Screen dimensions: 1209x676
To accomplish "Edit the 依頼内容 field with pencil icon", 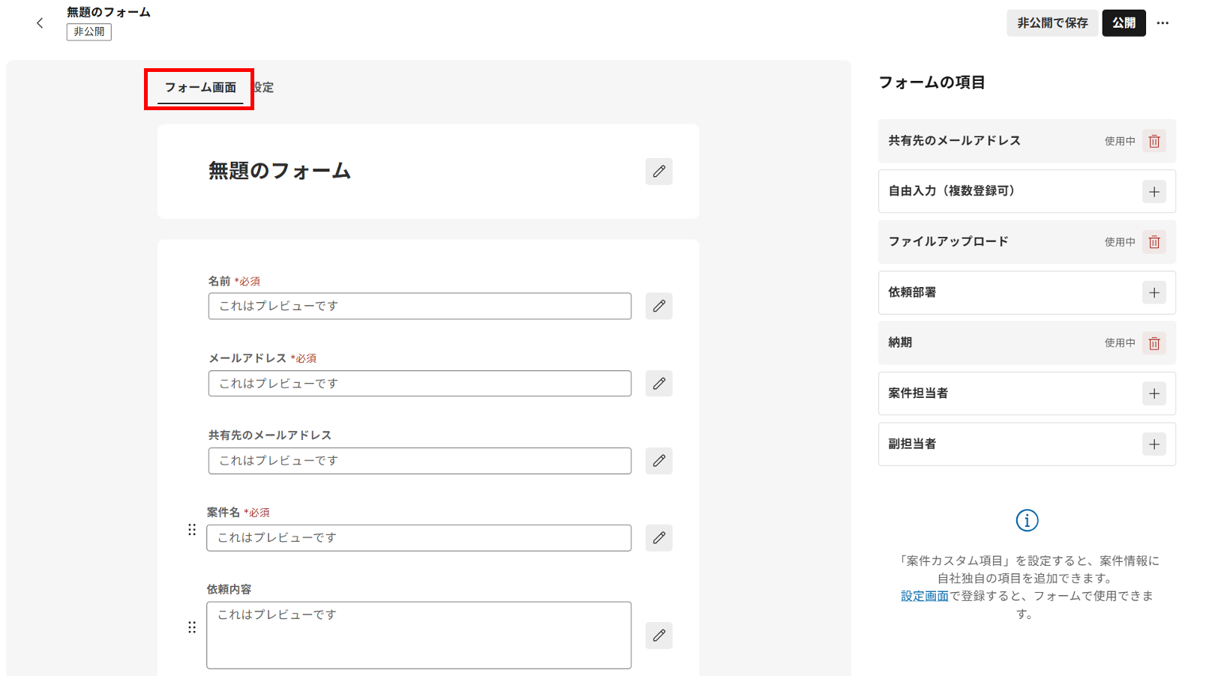I will 658,636.
